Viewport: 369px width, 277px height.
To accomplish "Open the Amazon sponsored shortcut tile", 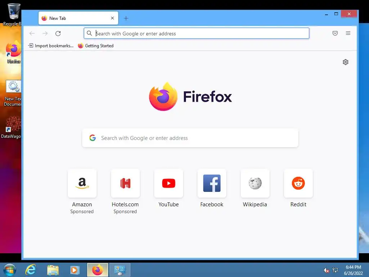I will point(82,183).
